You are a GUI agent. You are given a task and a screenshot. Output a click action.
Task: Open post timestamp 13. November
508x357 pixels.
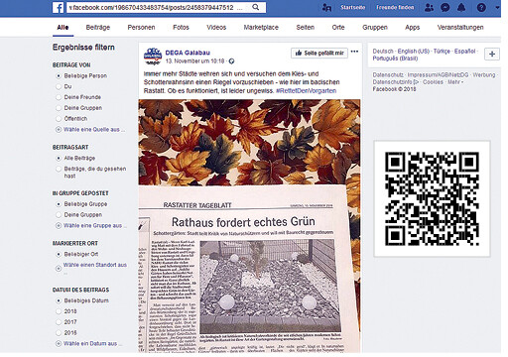194,61
